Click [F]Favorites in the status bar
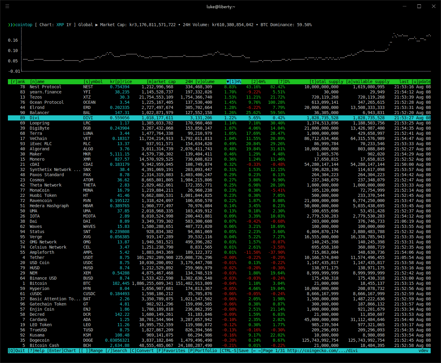The height and width of the screenshot is (363, 441). [x=171, y=351]
